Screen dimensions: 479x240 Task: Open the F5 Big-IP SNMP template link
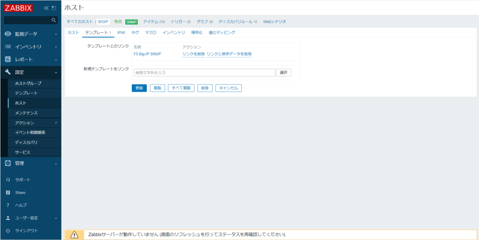pos(147,54)
